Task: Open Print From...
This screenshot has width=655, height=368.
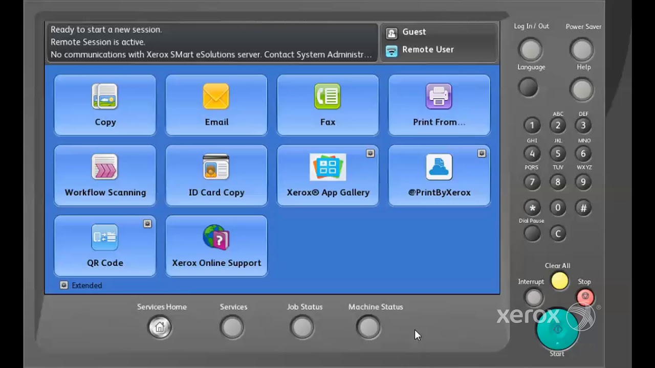Action: pyautogui.click(x=439, y=105)
